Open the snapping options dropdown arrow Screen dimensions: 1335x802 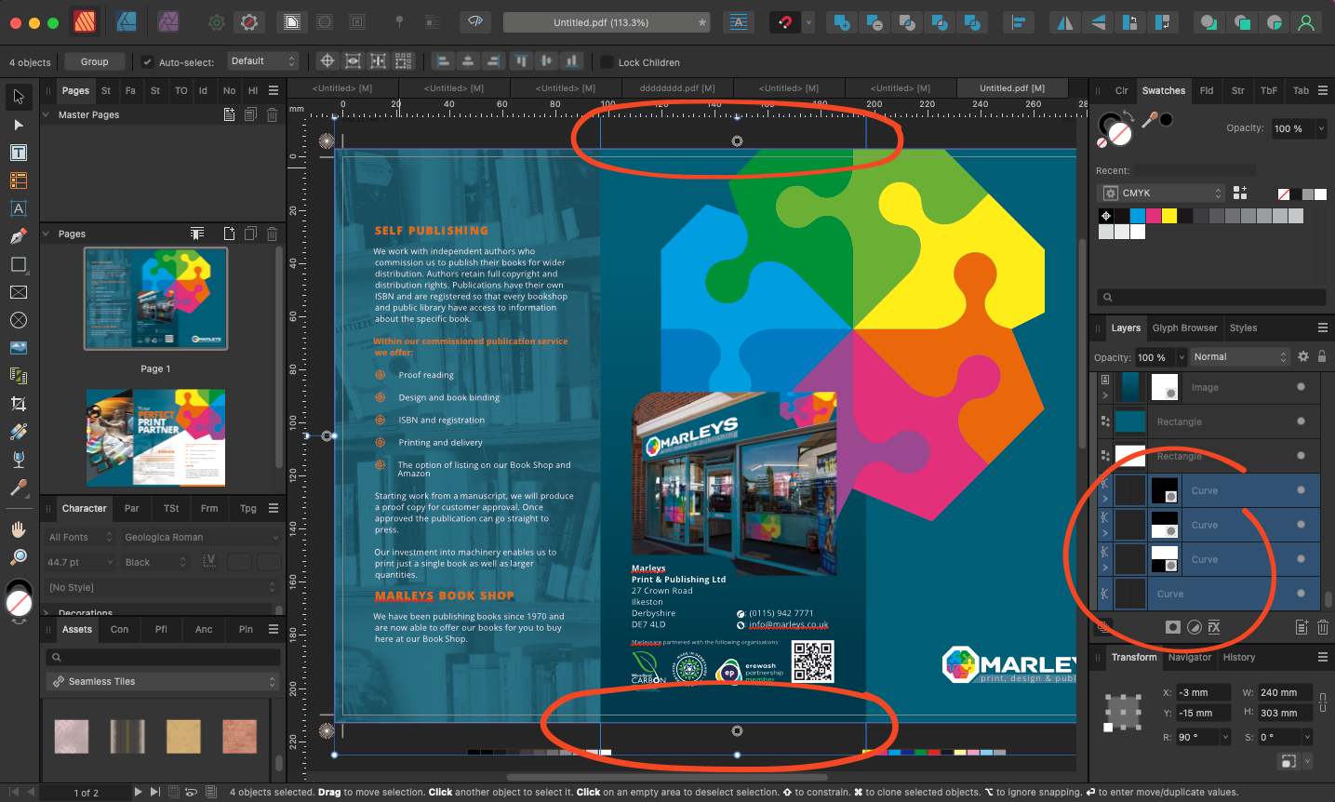(x=808, y=22)
